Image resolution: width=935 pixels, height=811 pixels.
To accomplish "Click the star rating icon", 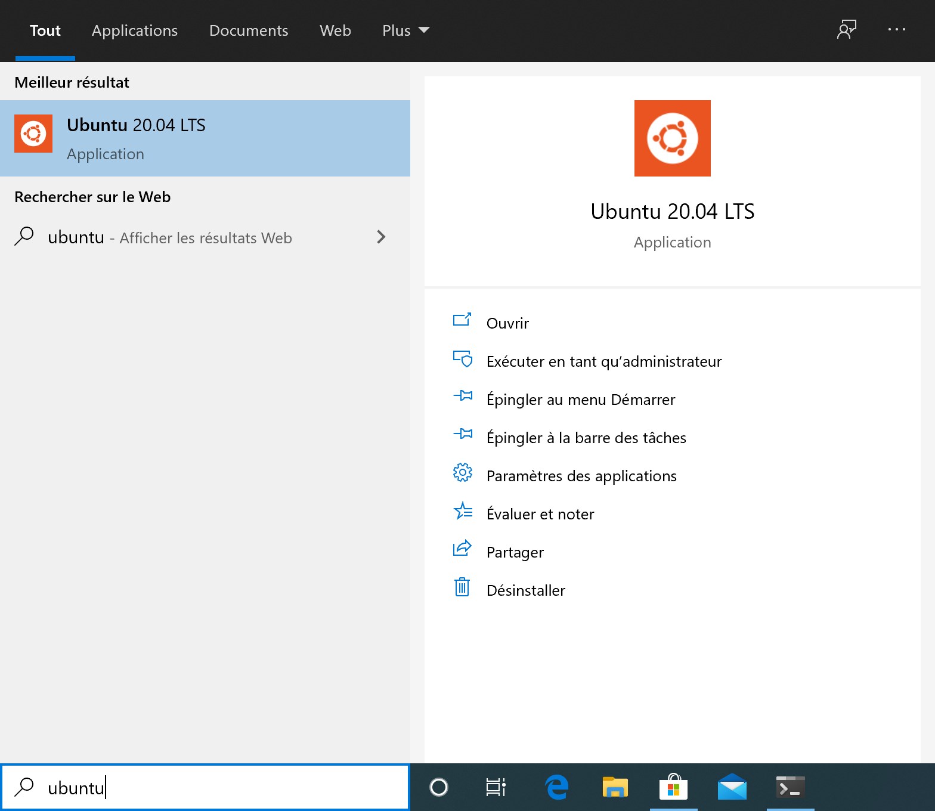I will 463,511.
